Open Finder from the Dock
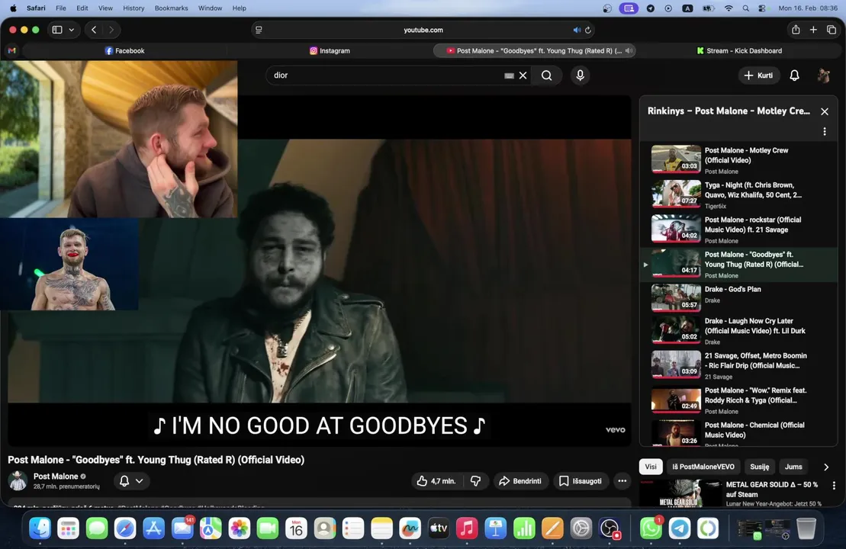The height and width of the screenshot is (549, 846). coord(40,528)
